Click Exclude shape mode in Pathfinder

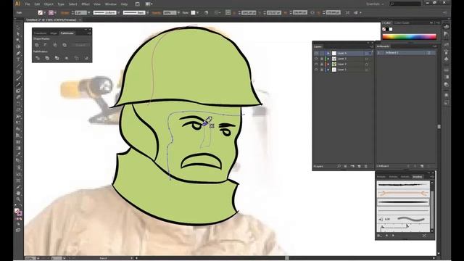tap(65, 45)
